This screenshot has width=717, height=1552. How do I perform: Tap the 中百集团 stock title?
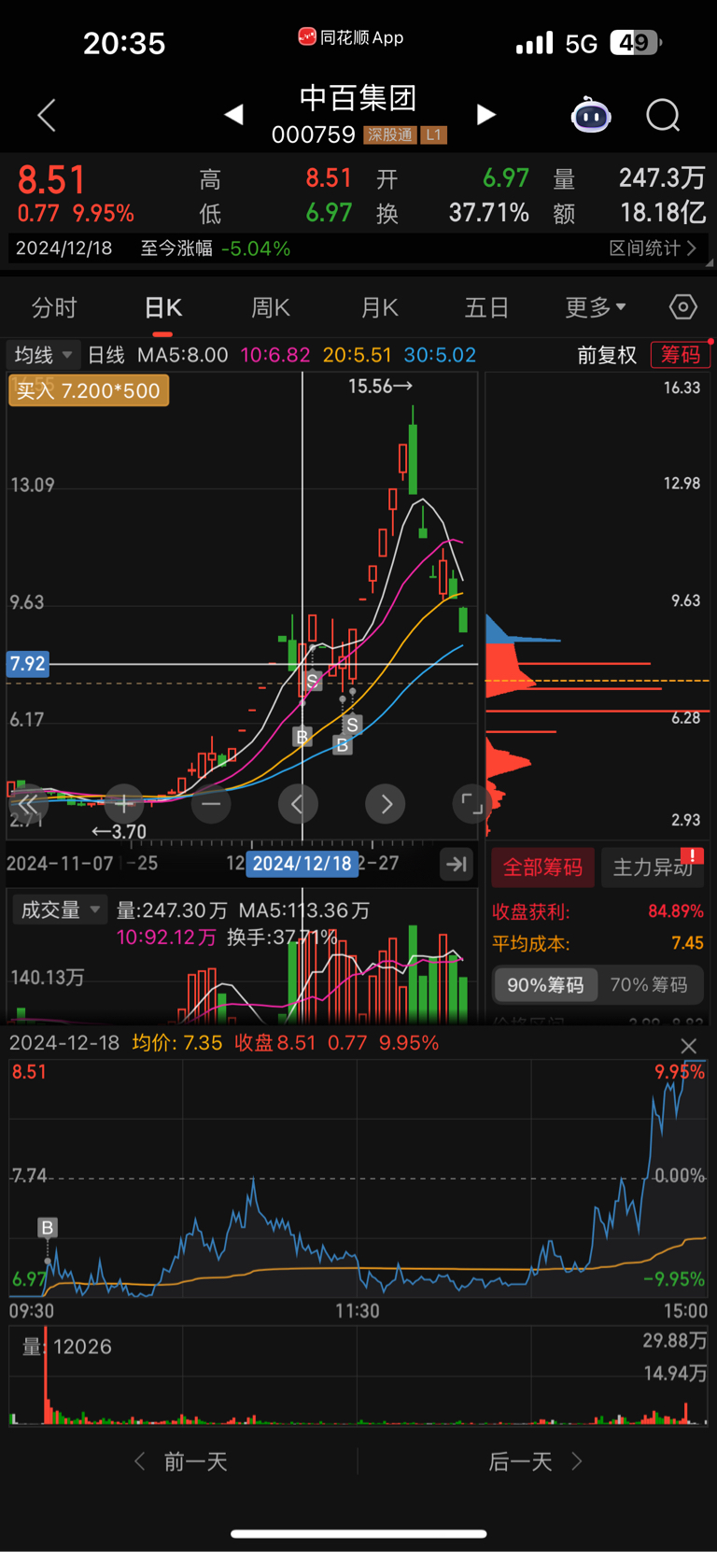(x=358, y=98)
